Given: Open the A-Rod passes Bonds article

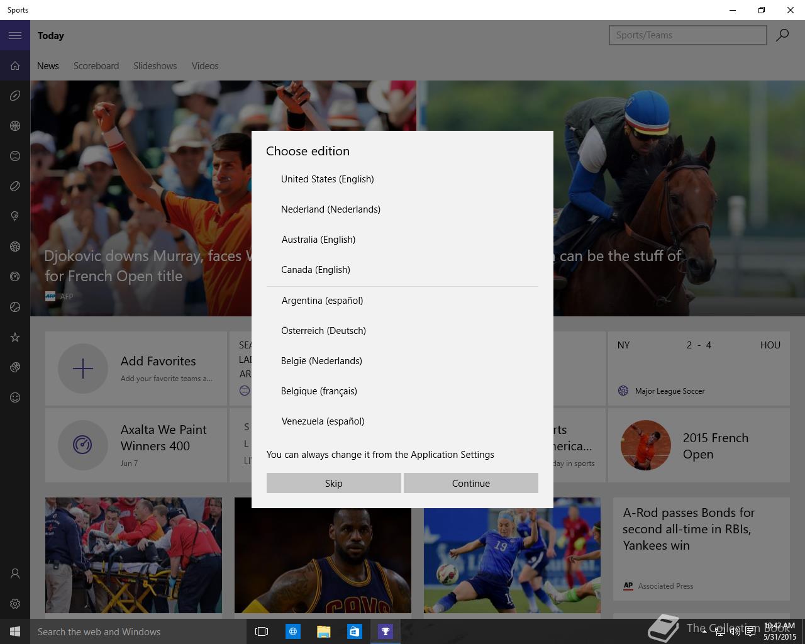Looking at the screenshot, I should tap(701, 549).
